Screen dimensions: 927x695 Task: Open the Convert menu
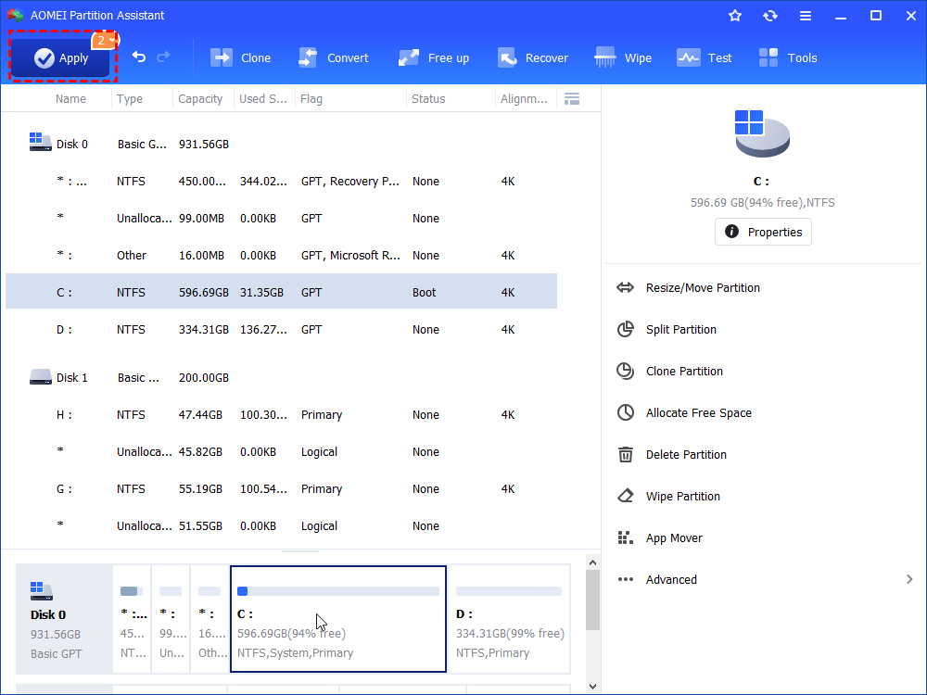click(334, 57)
